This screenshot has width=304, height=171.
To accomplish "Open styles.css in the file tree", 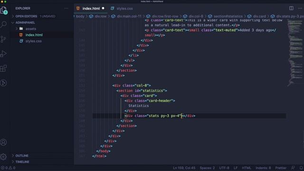I will coord(33,41).
